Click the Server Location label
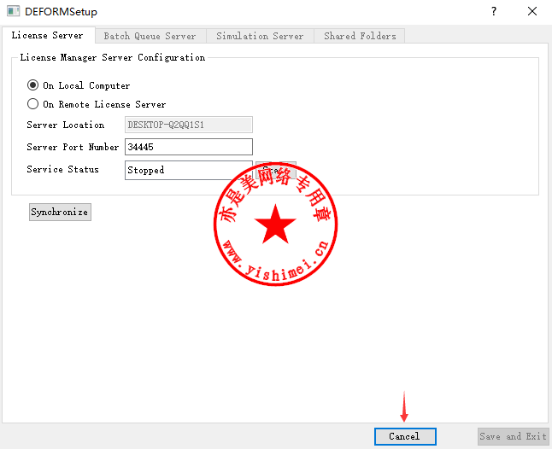The width and height of the screenshot is (552, 449). pyautogui.click(x=66, y=125)
